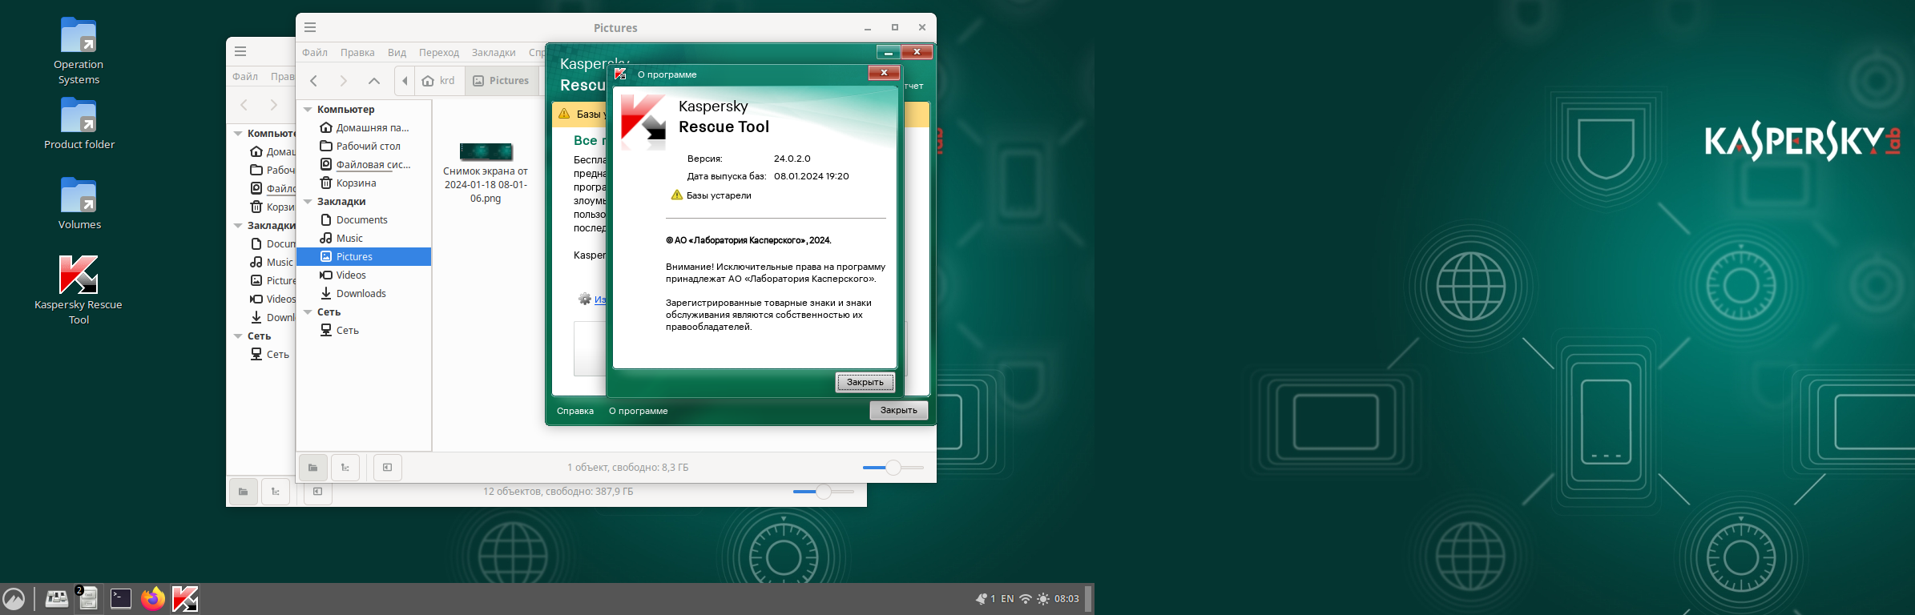This screenshot has height=615, width=1915.
Task: Select the Сеть item in Pictures sidebar
Action: tap(365, 331)
